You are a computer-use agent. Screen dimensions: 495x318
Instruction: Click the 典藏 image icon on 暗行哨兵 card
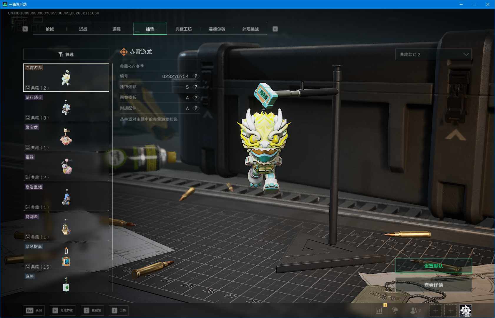click(x=28, y=118)
